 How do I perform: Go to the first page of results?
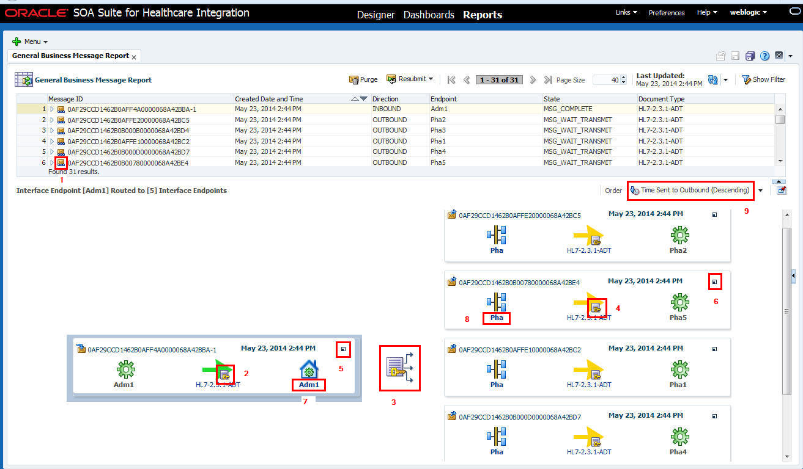[451, 80]
